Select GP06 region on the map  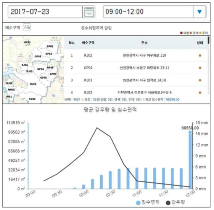(x=50, y=68)
